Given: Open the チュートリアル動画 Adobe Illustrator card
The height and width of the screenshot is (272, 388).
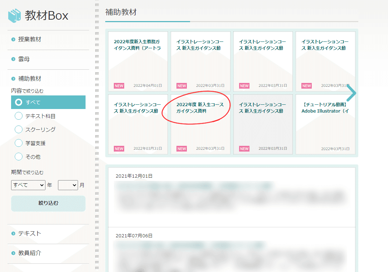Looking at the screenshot, I should (325, 124).
